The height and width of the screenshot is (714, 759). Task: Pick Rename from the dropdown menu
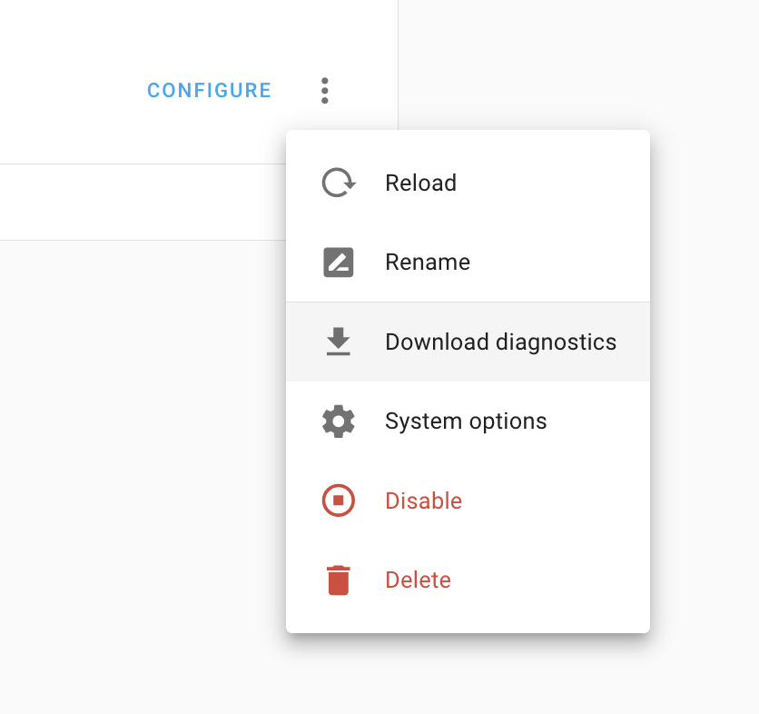[x=428, y=262]
